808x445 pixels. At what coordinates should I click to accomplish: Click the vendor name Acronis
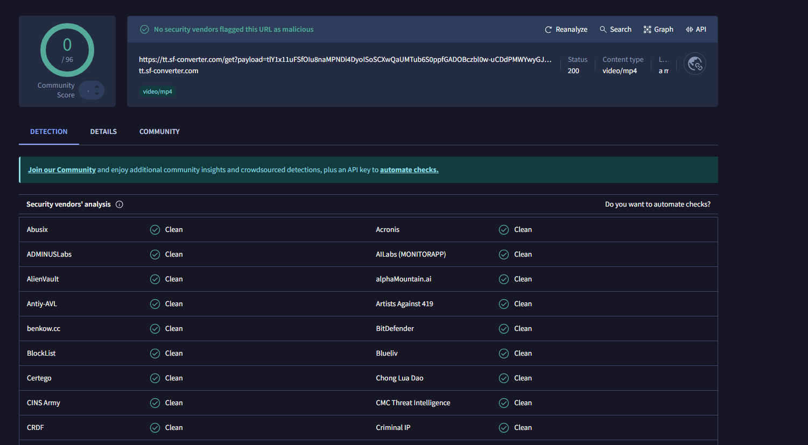[x=388, y=230]
